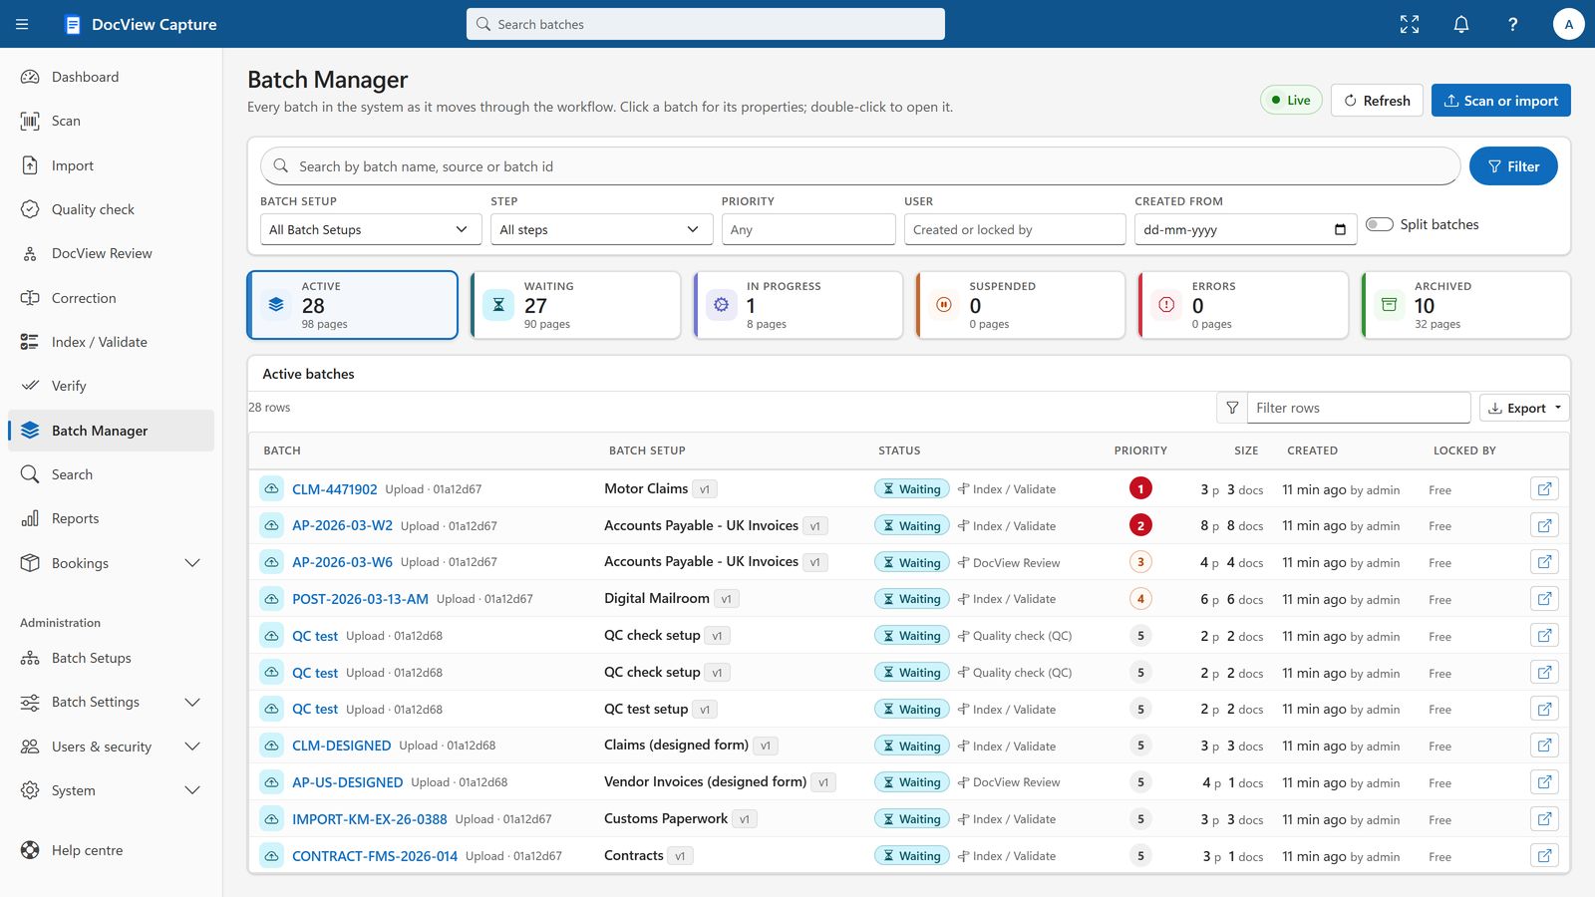Click the blue Filter button
Screen dimensions: 1595x897
[1513, 166]
